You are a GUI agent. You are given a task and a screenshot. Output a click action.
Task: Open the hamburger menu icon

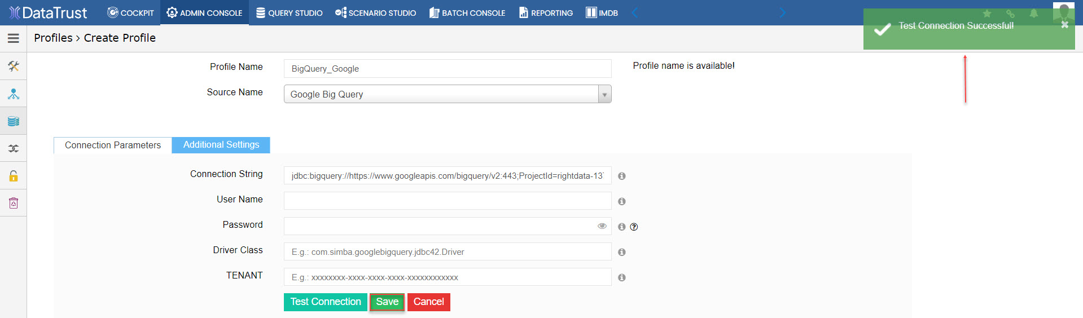coord(14,38)
